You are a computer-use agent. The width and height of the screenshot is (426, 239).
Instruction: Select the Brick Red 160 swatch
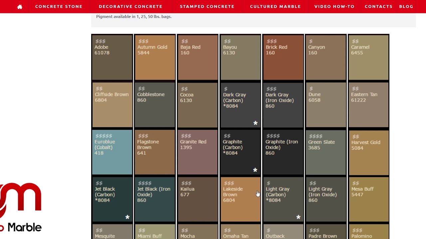pyautogui.click(x=283, y=57)
